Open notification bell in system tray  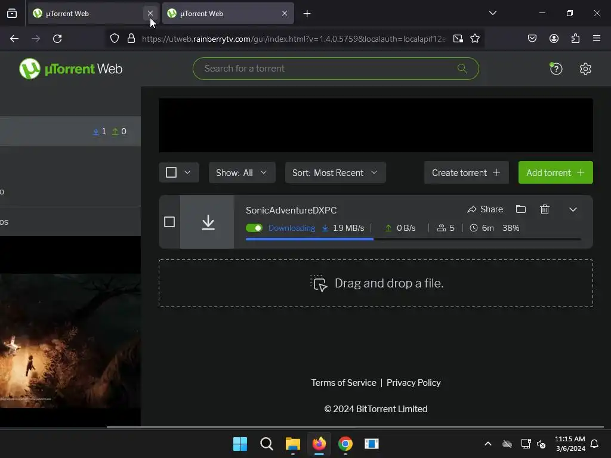594,444
